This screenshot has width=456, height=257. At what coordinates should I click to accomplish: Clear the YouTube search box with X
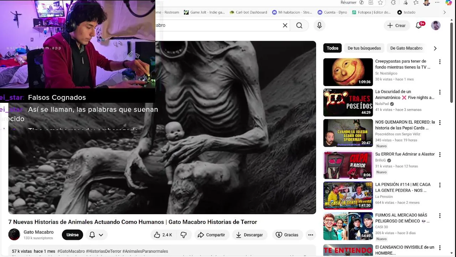(285, 25)
